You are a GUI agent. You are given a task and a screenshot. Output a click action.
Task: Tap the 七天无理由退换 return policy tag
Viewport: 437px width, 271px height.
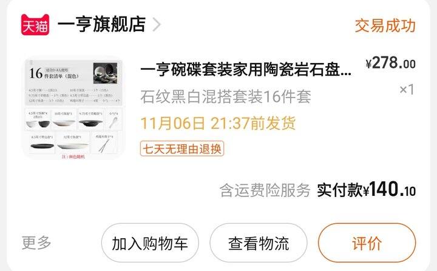tap(182, 149)
